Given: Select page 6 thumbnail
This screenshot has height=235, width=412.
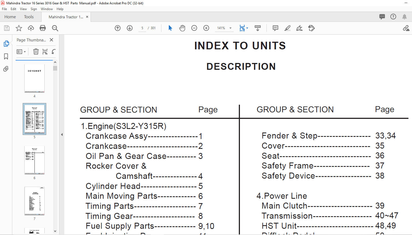Looking at the screenshot, I should coord(34,160).
